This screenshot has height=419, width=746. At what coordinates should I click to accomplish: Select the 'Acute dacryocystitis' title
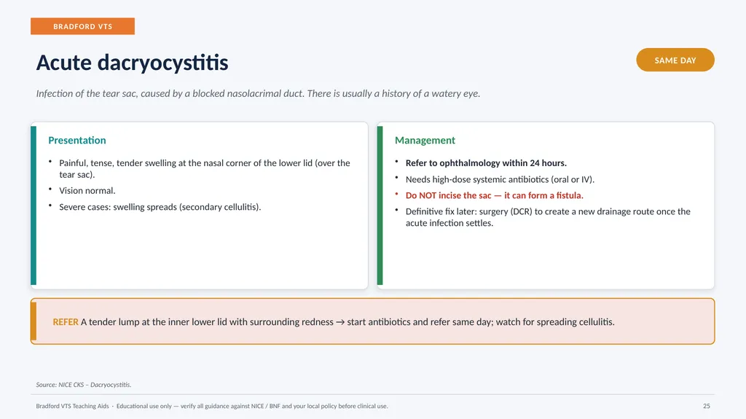tap(133, 63)
